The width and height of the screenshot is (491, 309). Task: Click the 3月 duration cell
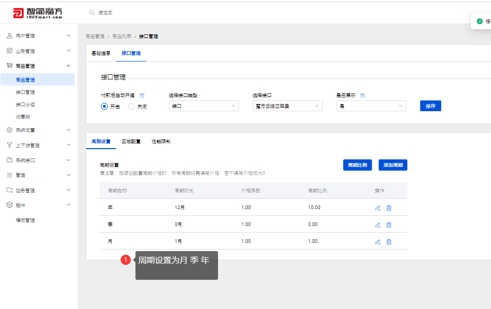coord(178,224)
